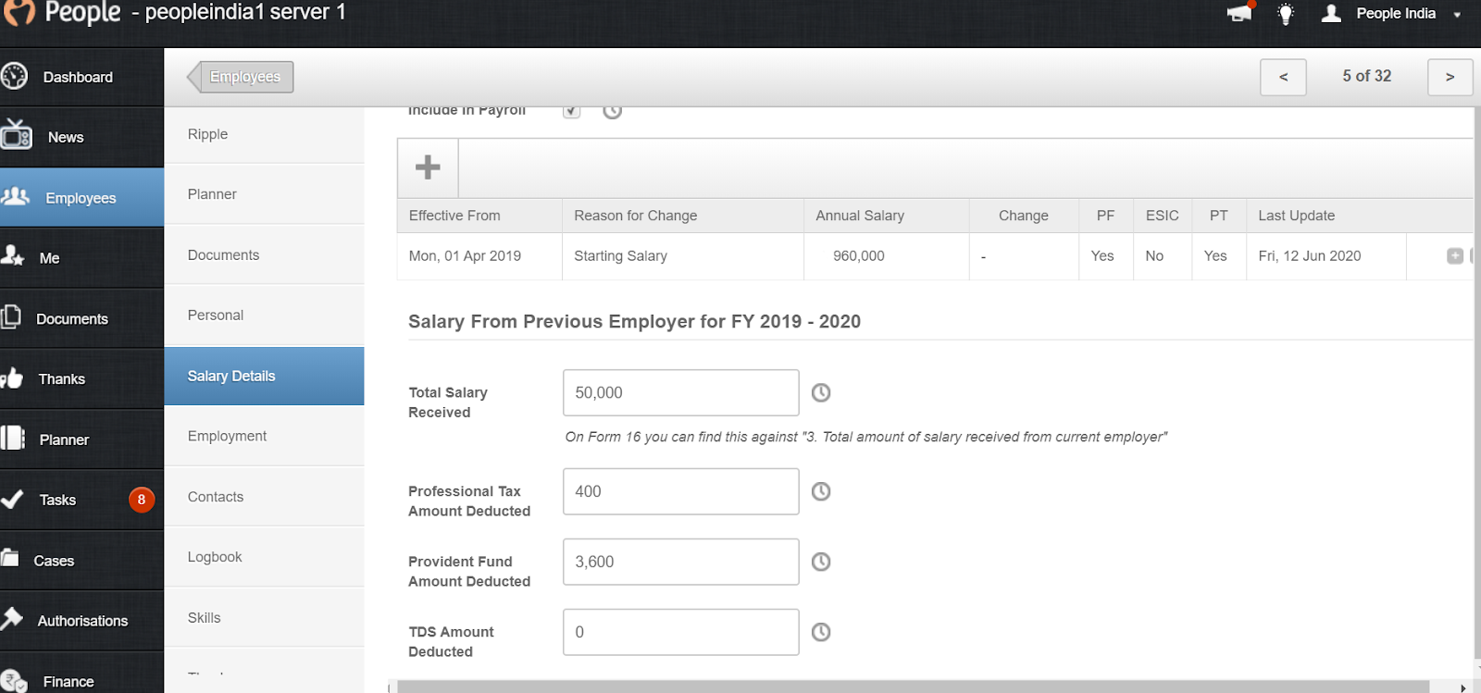
Task: Click the Include in Payroll history clock icon
Action: (613, 111)
